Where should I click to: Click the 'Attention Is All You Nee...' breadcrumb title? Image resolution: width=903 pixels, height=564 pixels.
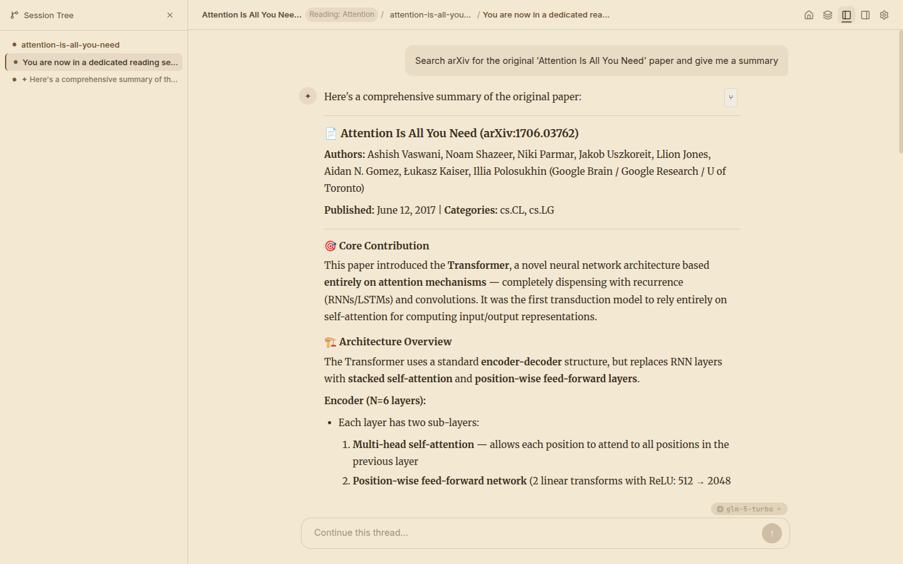(x=251, y=14)
